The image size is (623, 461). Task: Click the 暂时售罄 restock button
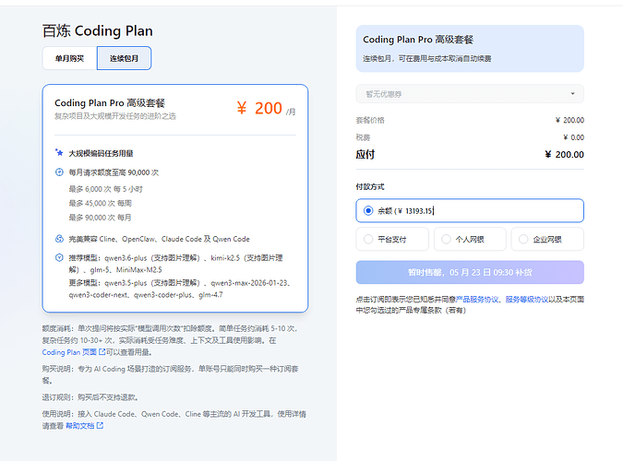tap(470, 272)
